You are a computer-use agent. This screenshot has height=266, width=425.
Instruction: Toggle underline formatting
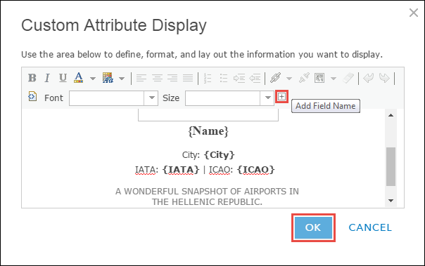point(63,78)
